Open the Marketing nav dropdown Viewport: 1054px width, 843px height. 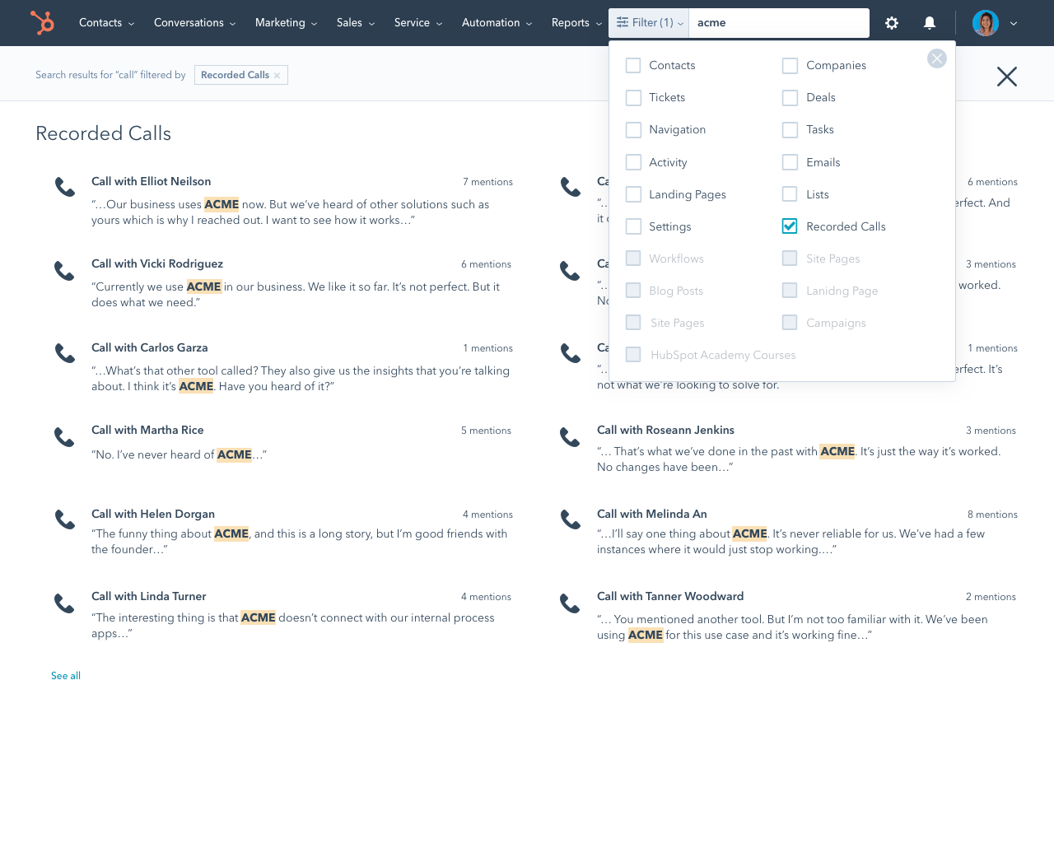(x=287, y=23)
